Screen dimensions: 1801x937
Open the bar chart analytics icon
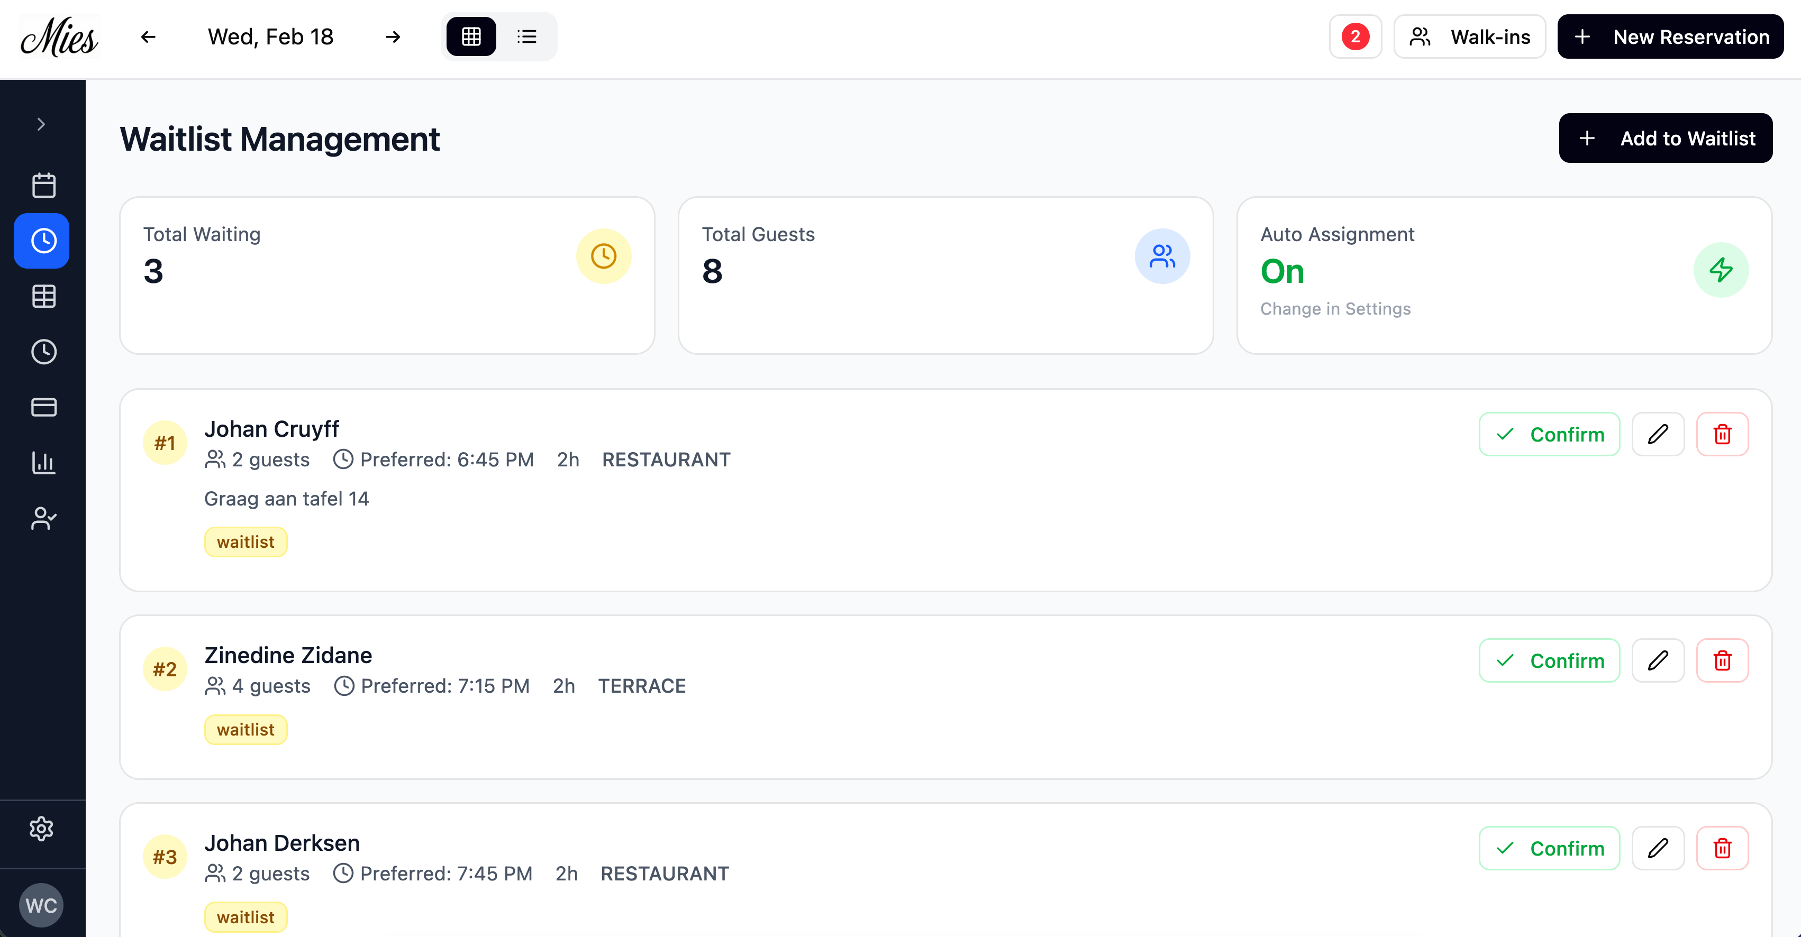pos(43,463)
